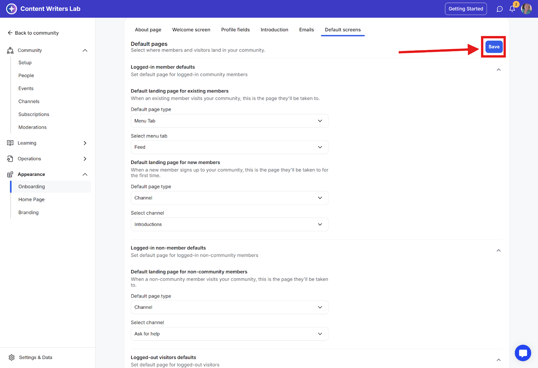Click the Community section people icon
The image size is (538, 368).
click(10, 50)
